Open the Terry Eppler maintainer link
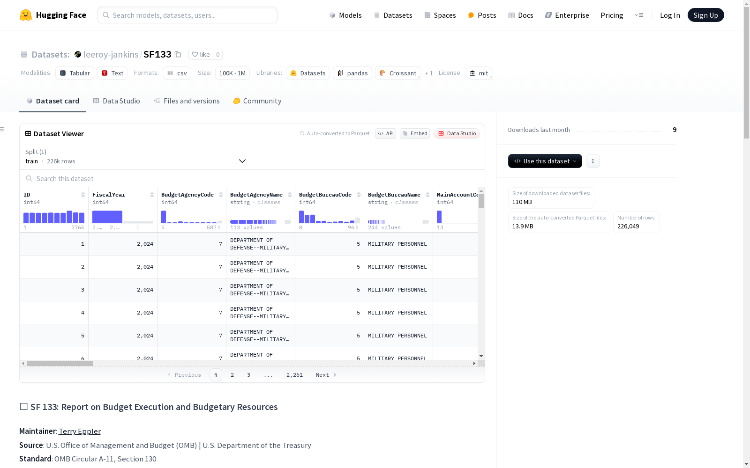Viewport: 750px width, 468px height. point(80,431)
